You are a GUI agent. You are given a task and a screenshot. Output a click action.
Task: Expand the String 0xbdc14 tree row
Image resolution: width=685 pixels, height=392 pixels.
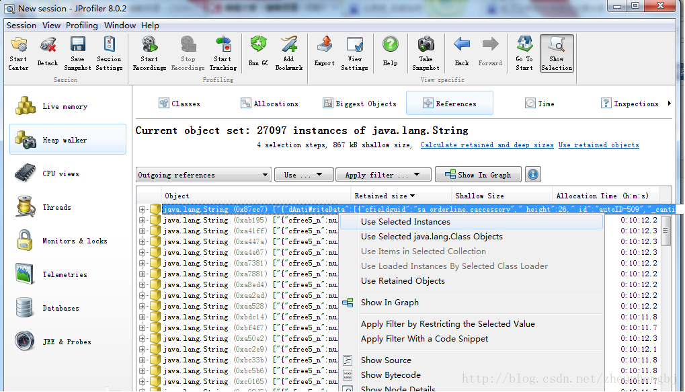pos(142,317)
